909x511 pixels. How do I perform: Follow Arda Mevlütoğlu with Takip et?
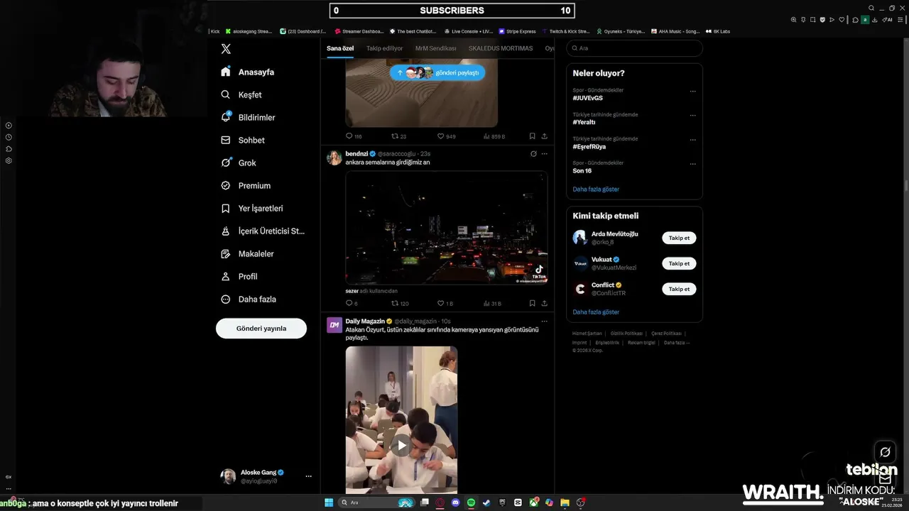click(679, 238)
